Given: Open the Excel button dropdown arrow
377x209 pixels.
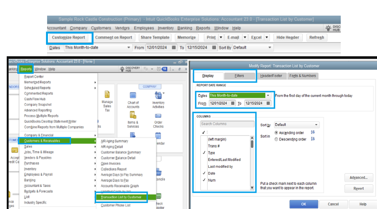Looking at the screenshot, I should [267, 37].
